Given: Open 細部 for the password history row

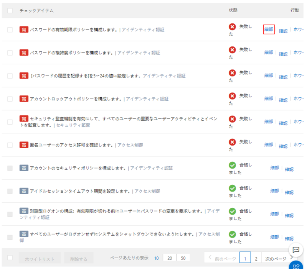Looking at the screenshot, I should pos(269,75).
